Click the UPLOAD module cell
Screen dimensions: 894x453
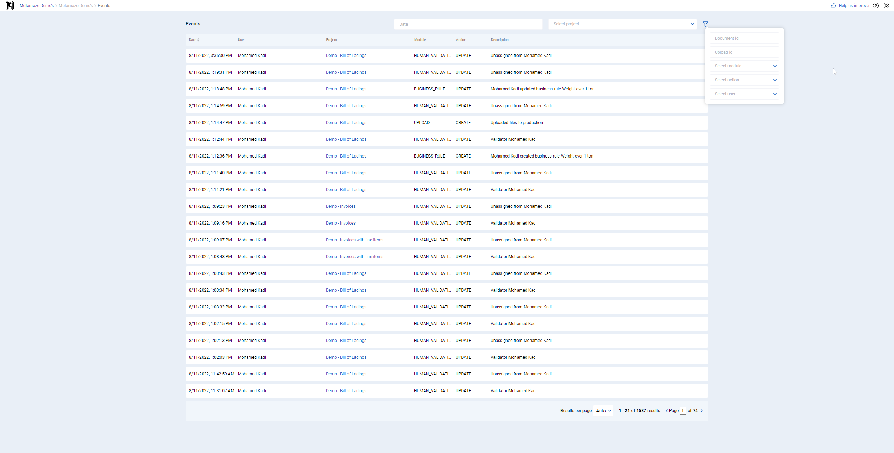pos(422,123)
